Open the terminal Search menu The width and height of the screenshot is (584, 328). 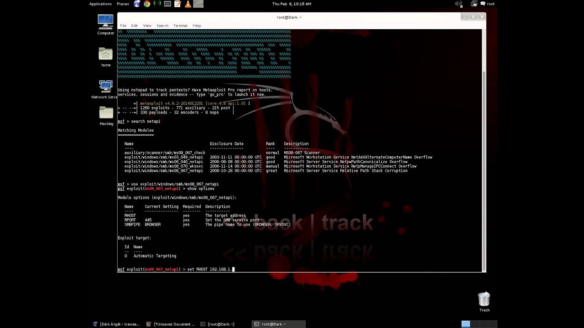tap(162, 26)
